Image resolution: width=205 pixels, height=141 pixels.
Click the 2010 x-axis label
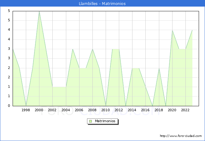106,110
